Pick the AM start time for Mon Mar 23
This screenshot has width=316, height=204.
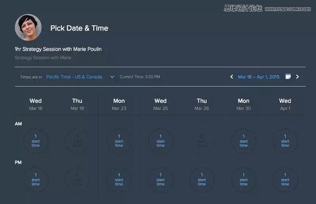click(119, 141)
